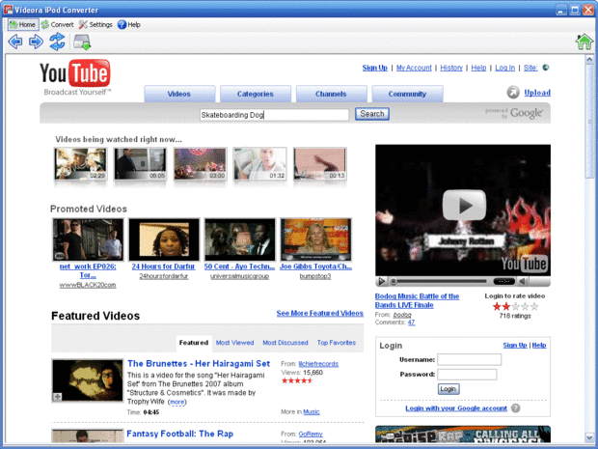
Task: Click Login with your Google account
Action: click(456, 408)
